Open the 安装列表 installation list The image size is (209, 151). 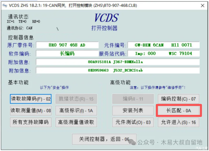coord(133,111)
